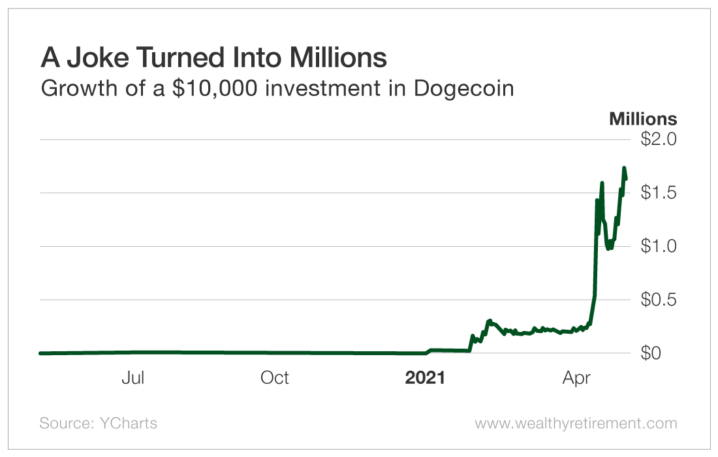The image size is (718, 457).
Task: Click the flat green line above Oct label
Action: click(x=275, y=353)
